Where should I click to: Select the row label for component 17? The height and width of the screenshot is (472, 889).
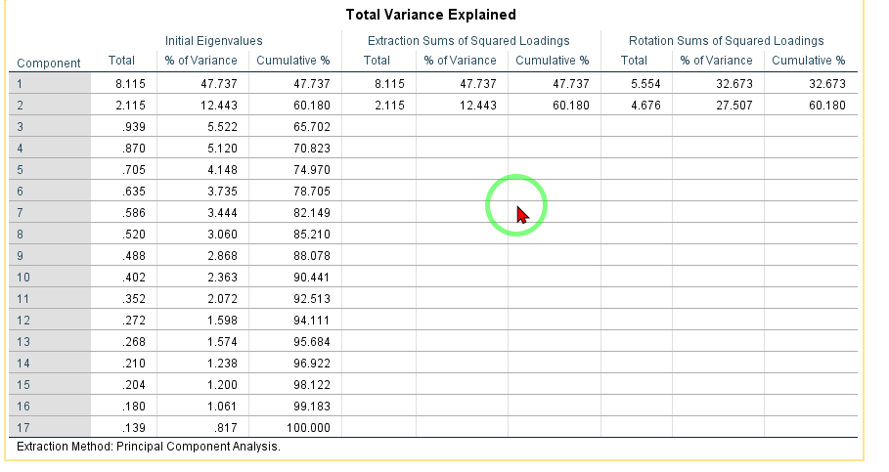click(49, 428)
